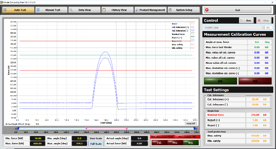The height and width of the screenshot is (149, 276).
Task: Click the red Exit cross icon
Action: pyautogui.click(x=207, y=10)
